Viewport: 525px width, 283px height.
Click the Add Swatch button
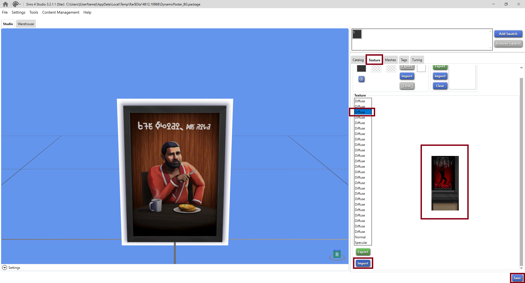click(508, 34)
